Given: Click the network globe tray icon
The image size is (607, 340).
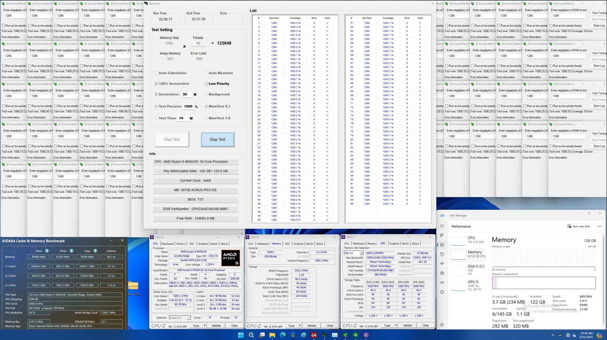Looking at the screenshot, I should (x=568, y=335).
